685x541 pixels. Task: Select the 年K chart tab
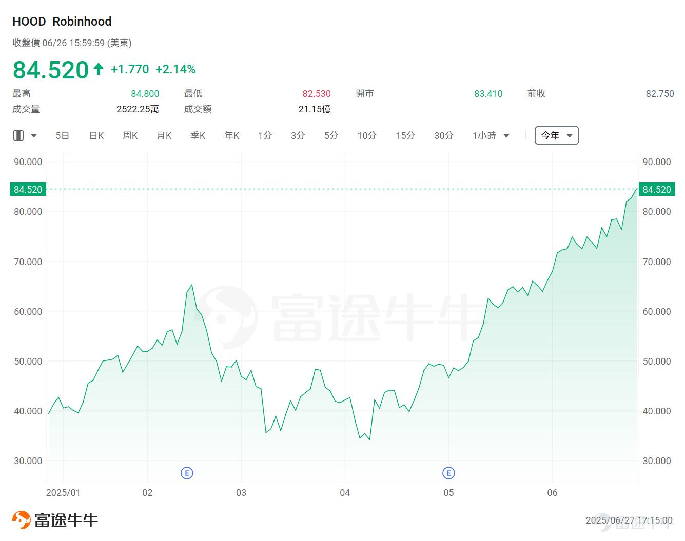click(x=232, y=135)
